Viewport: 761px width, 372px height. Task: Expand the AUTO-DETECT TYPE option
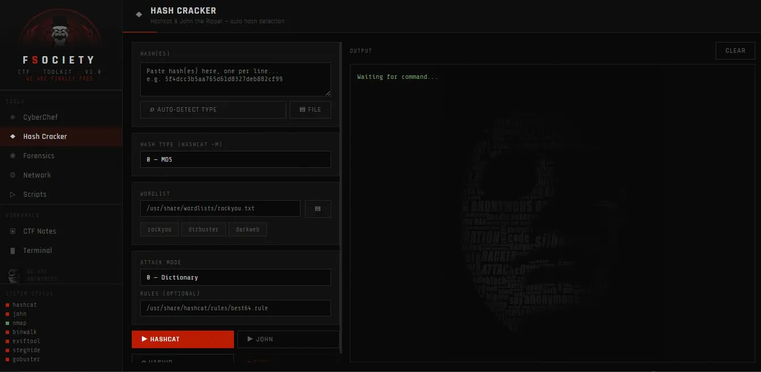click(213, 109)
